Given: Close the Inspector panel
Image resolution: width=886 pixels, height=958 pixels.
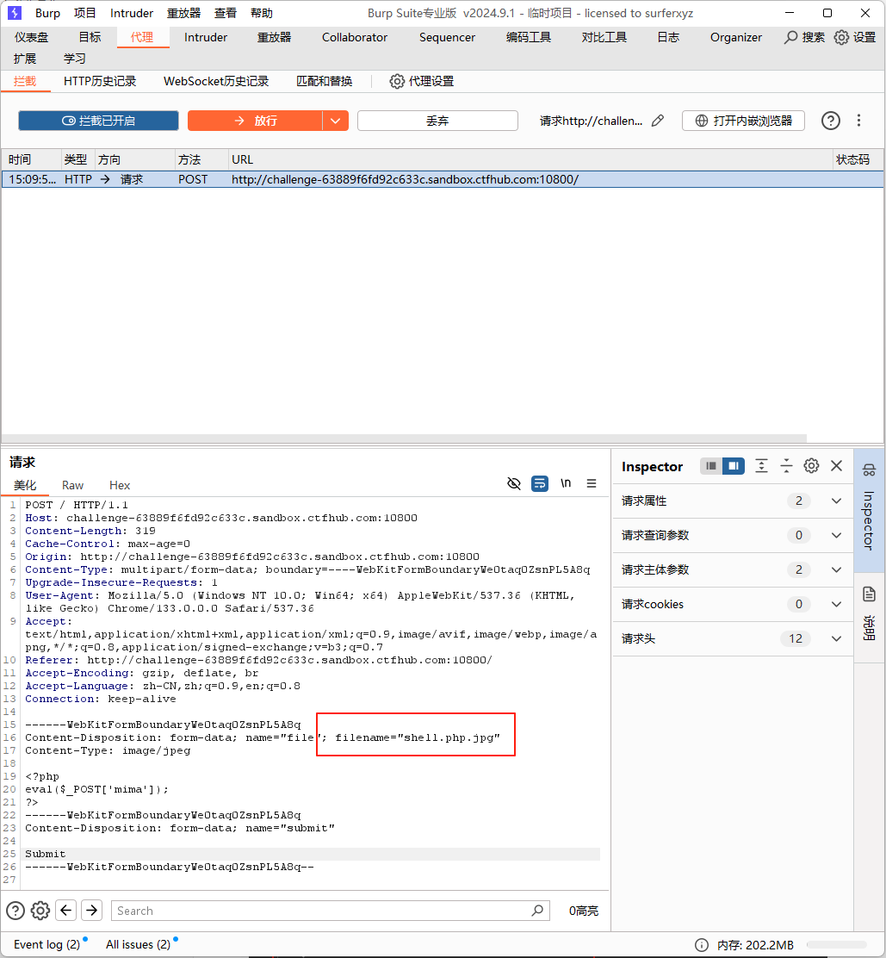Looking at the screenshot, I should coord(837,466).
